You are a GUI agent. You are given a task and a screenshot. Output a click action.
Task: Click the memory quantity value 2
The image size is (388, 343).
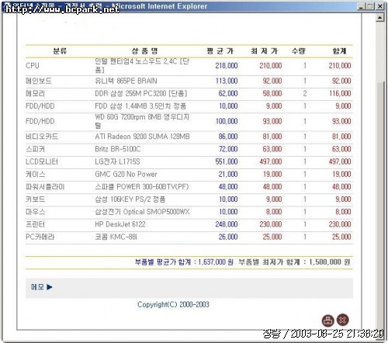click(305, 93)
